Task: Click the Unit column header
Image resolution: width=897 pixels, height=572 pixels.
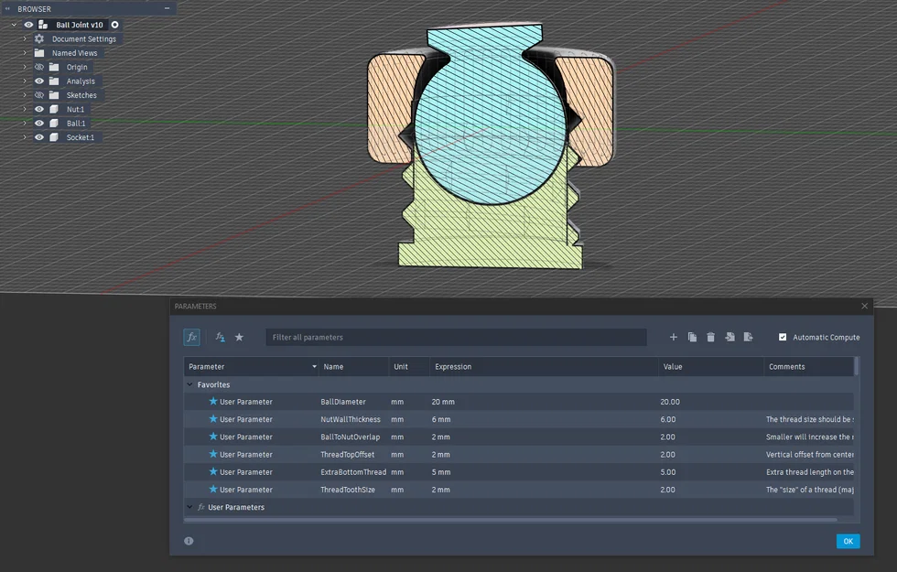Action: pyautogui.click(x=409, y=367)
